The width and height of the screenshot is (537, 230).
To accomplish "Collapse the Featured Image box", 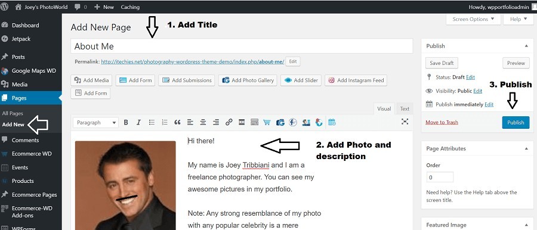I will 526,225.
